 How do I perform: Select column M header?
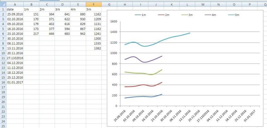(203, 4)
